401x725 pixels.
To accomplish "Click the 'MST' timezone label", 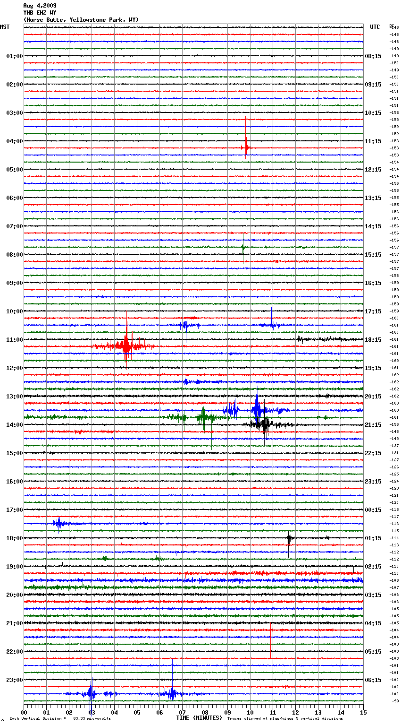I will click(x=5, y=27).
